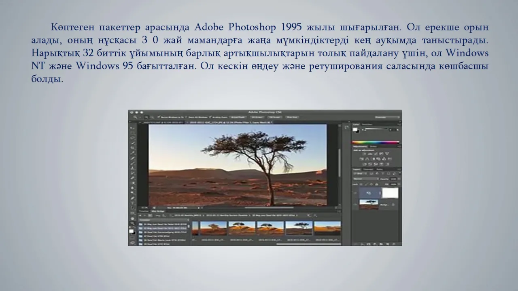This screenshot has width=518, height=291.
Task: Click the Zoom In icon in options bar
Action: pyautogui.click(x=146, y=117)
